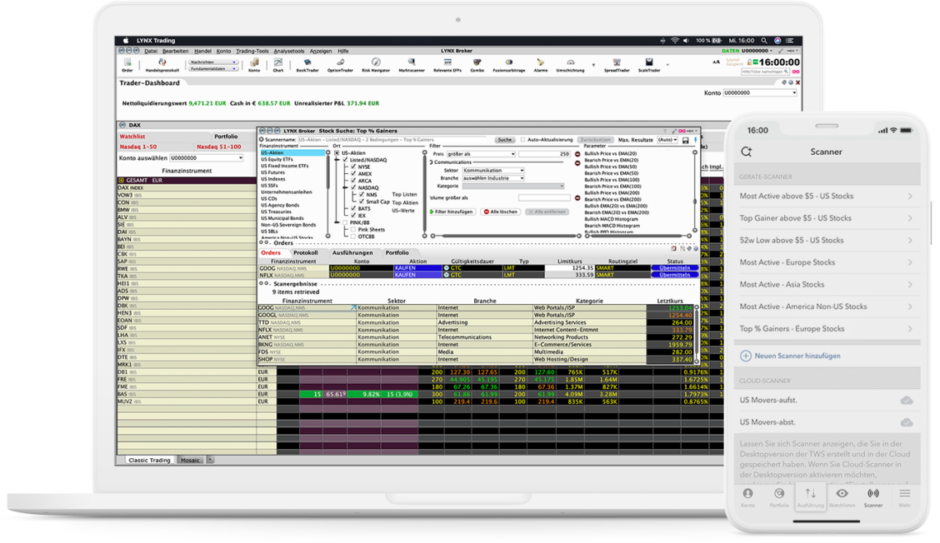Uncheck the Small Cap checkbox
940x543 pixels.
click(x=362, y=202)
